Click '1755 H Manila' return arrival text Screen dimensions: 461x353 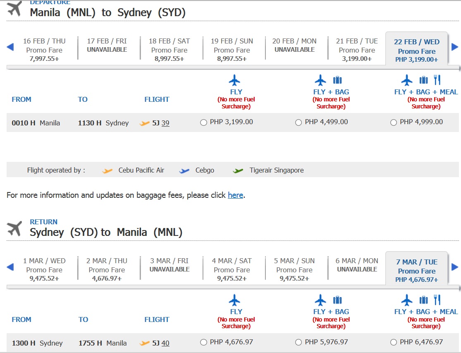[103, 343]
